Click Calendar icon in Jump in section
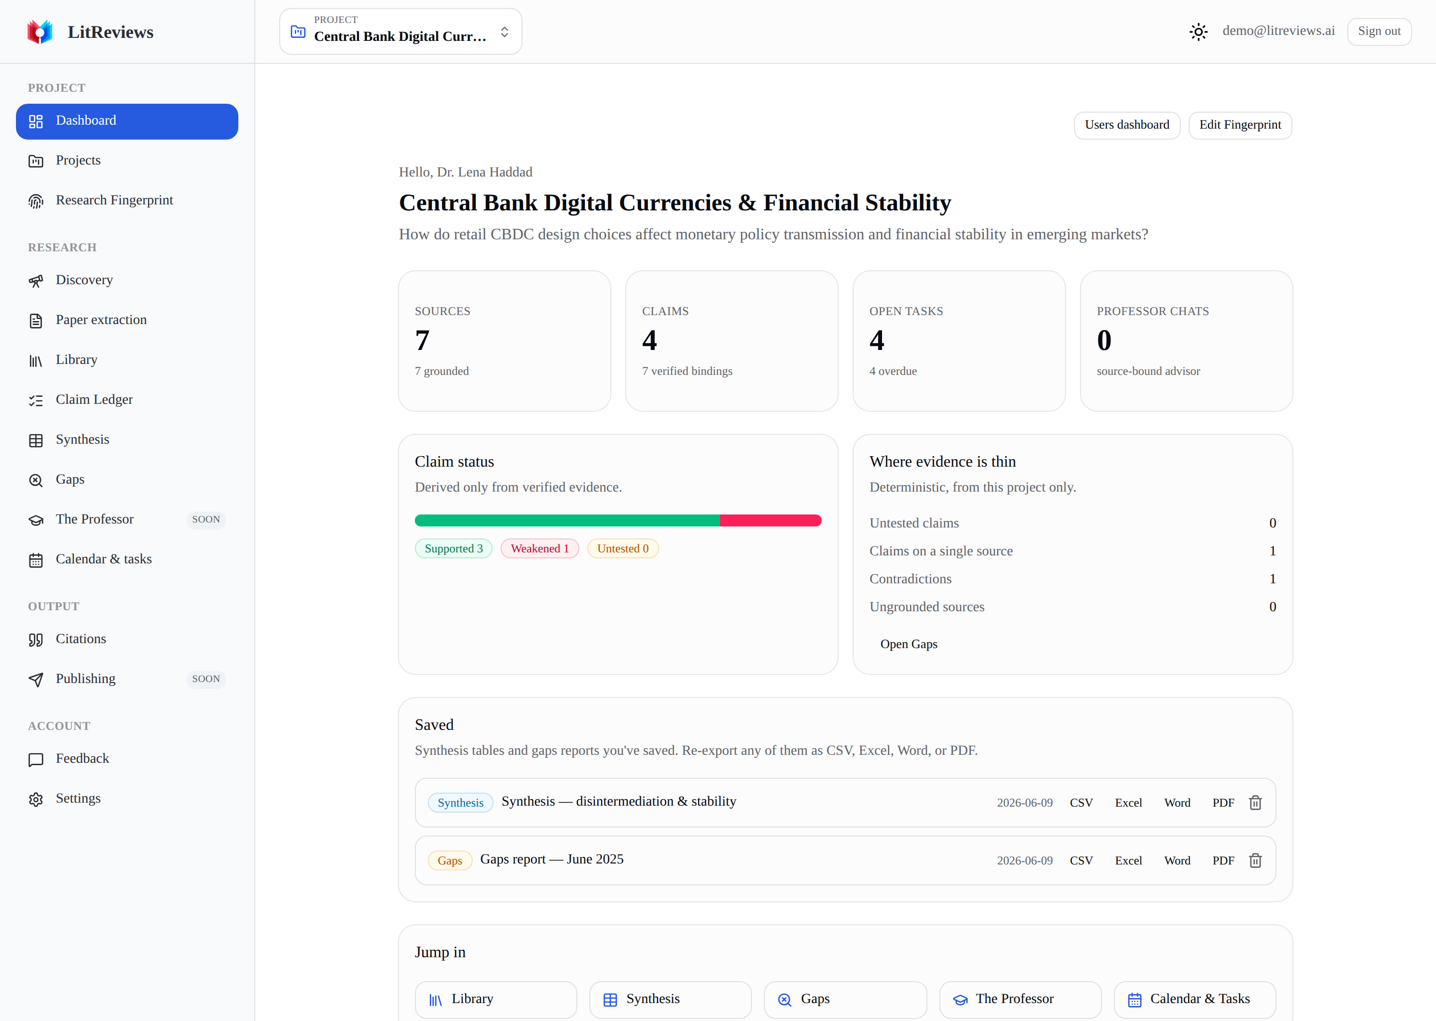1436x1021 pixels. point(1134,1000)
